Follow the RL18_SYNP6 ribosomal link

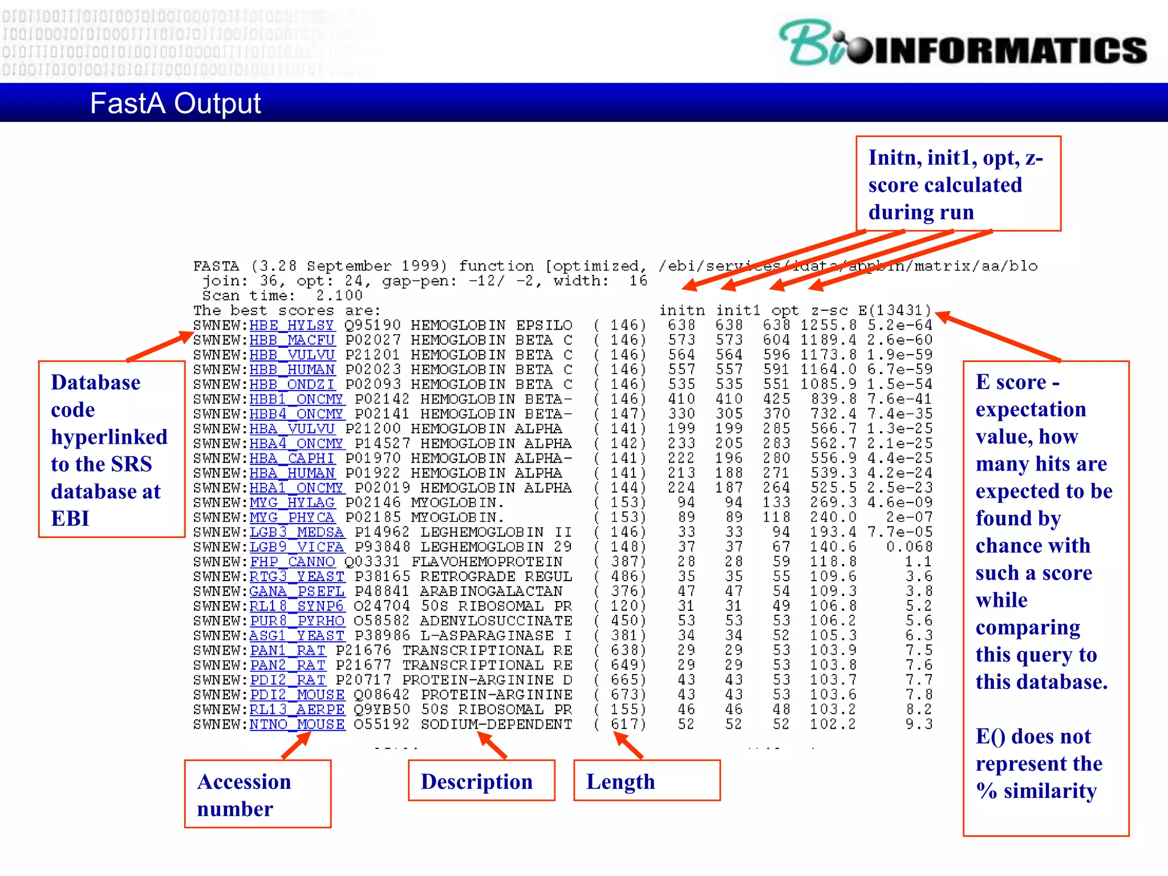(x=297, y=607)
